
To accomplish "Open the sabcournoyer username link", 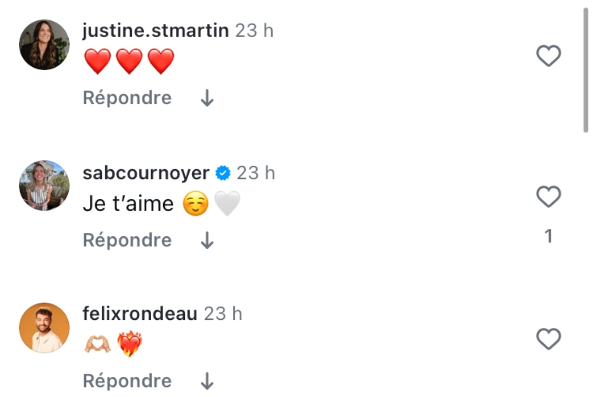I will pos(146,173).
